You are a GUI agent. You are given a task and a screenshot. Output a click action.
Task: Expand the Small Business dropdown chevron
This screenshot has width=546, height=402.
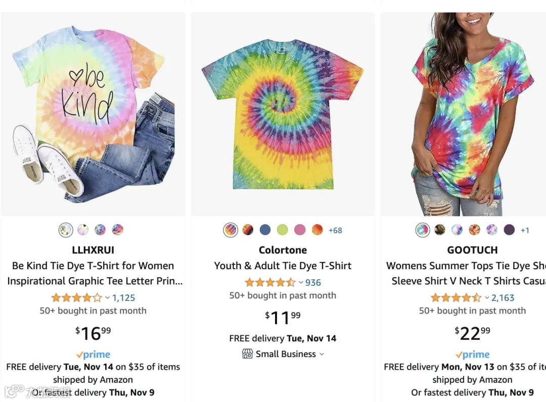(322, 354)
